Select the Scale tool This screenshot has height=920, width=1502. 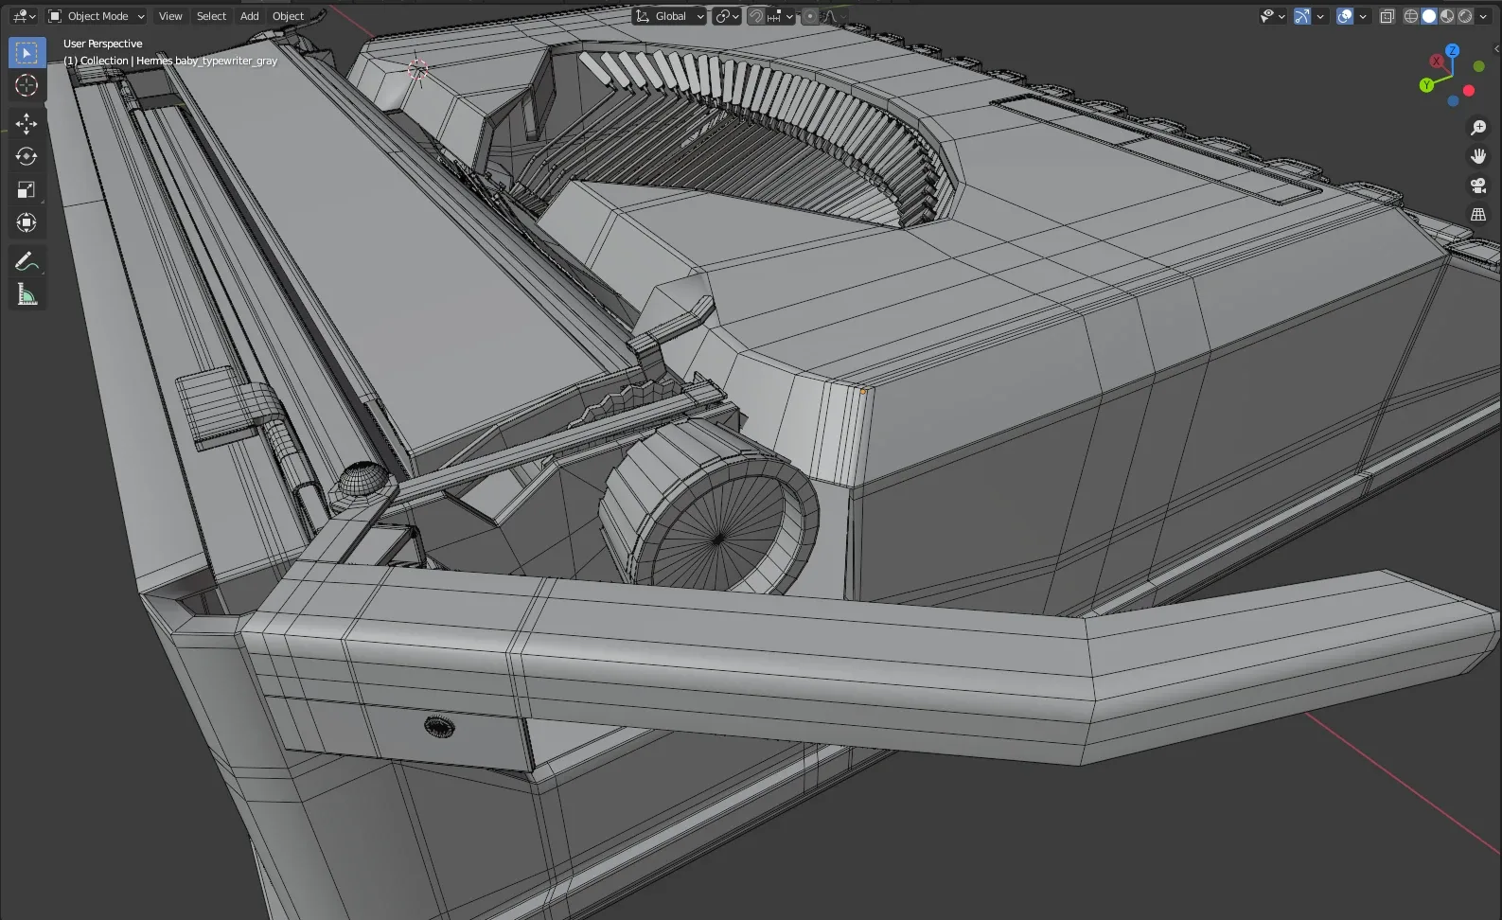(27, 190)
